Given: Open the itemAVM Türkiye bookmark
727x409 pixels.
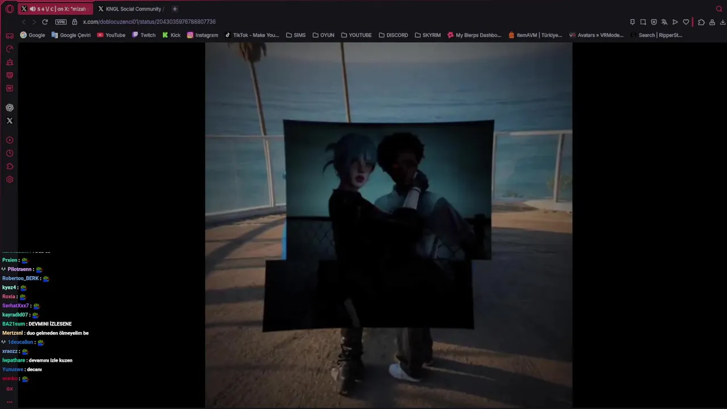Looking at the screenshot, I should [536, 35].
